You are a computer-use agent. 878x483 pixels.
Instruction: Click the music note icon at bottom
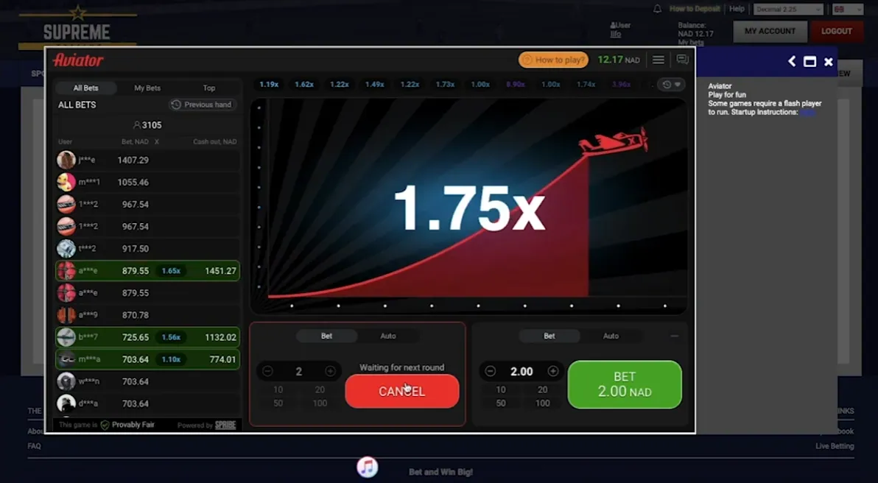368,467
